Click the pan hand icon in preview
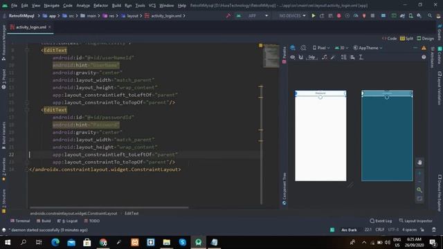 click(419, 163)
